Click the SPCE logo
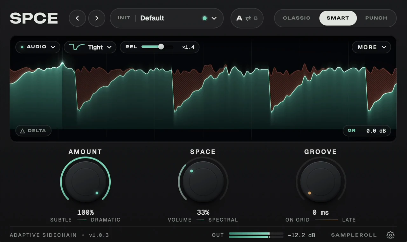 click(34, 18)
